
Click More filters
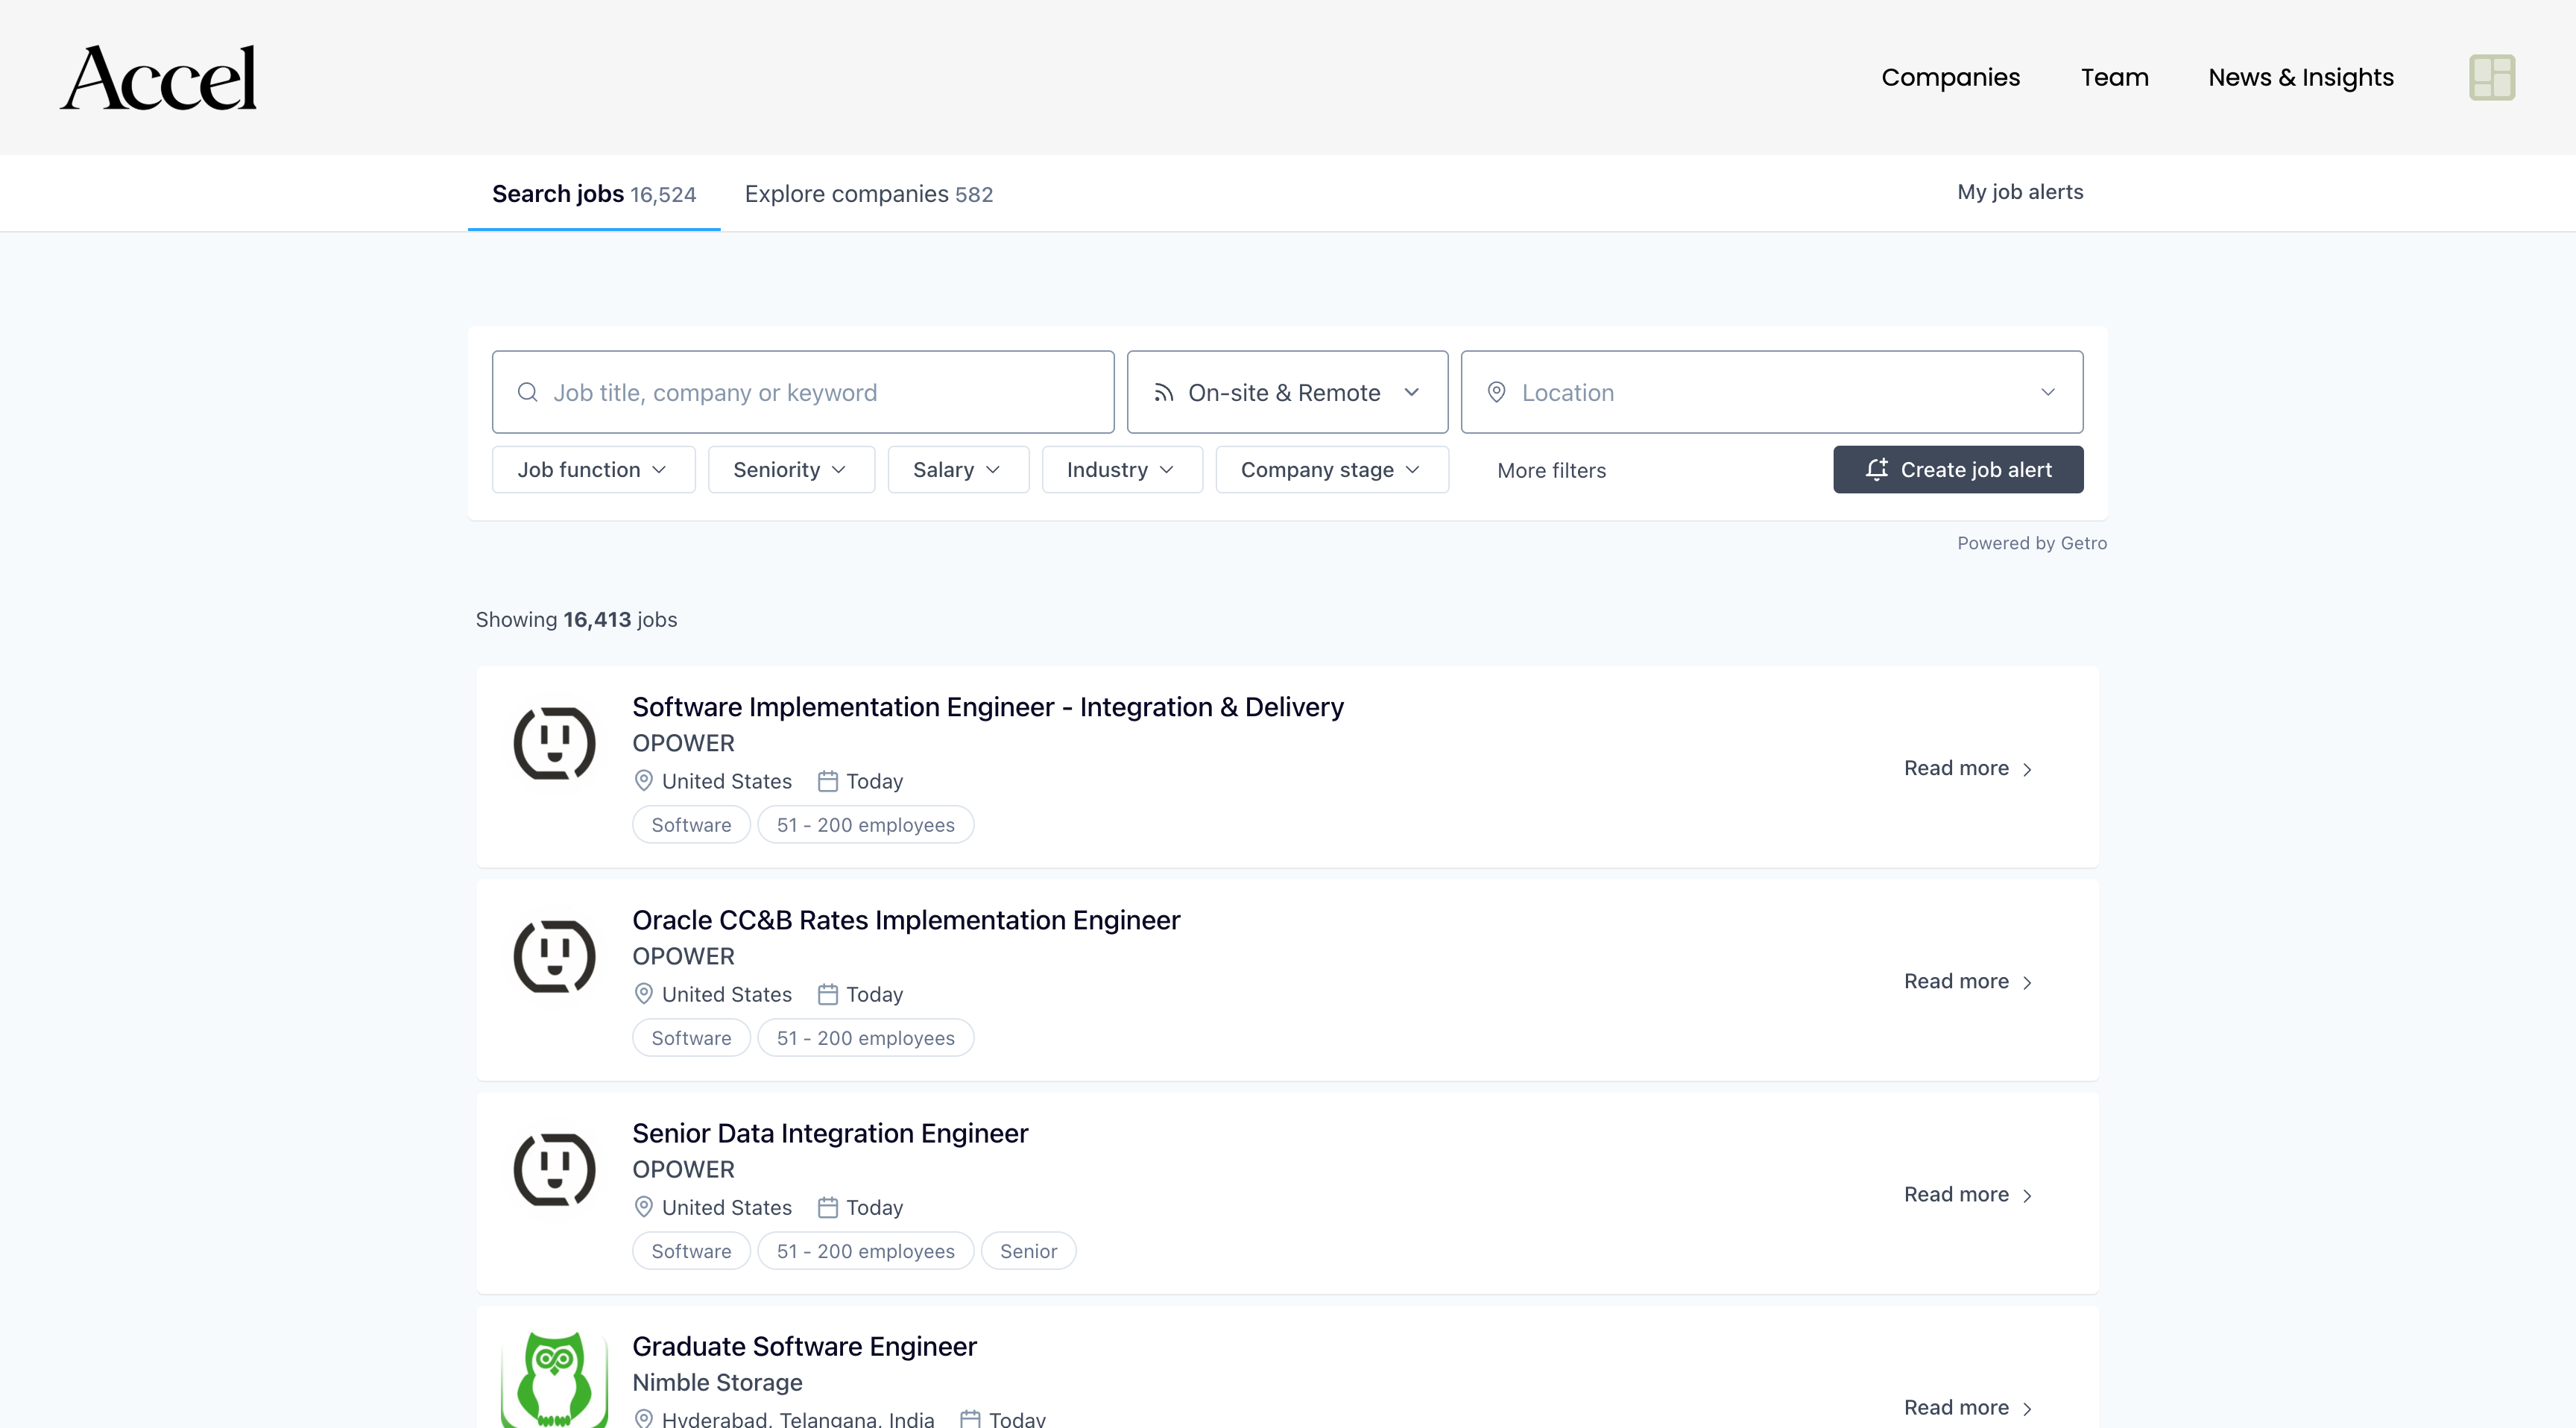click(x=1551, y=470)
